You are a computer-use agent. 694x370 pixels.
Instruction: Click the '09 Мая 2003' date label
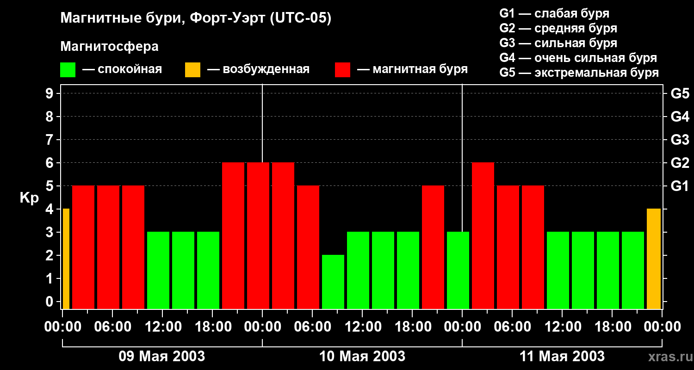tap(162, 356)
